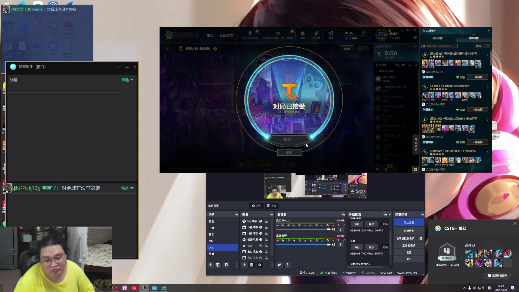The width and height of the screenshot is (519, 292).
Task: Undock the 混音器 panel with float icon
Action: tap(343, 214)
